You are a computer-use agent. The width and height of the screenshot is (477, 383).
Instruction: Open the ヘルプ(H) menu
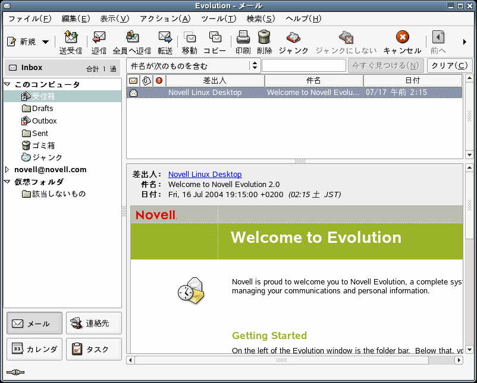pyautogui.click(x=303, y=19)
